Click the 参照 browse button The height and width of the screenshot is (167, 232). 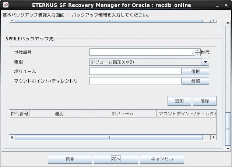point(196,81)
